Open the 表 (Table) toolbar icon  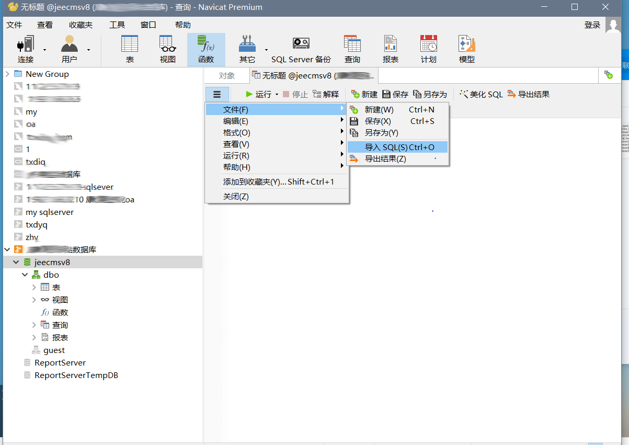click(x=130, y=49)
